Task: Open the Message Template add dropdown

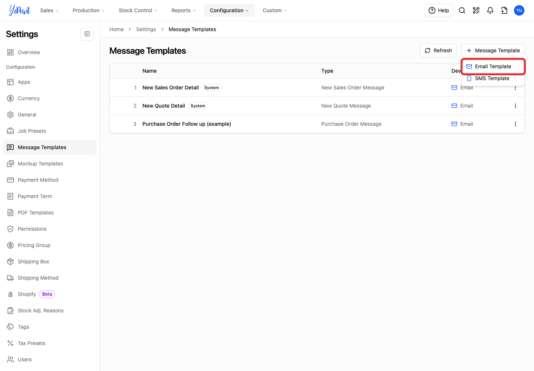Action: tap(493, 50)
